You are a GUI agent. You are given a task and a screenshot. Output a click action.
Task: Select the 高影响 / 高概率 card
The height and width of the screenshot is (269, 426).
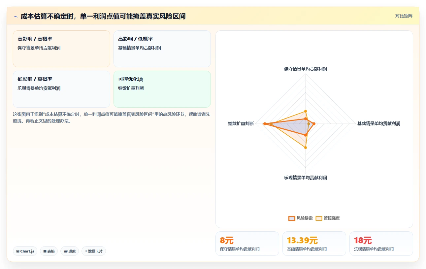click(61, 49)
